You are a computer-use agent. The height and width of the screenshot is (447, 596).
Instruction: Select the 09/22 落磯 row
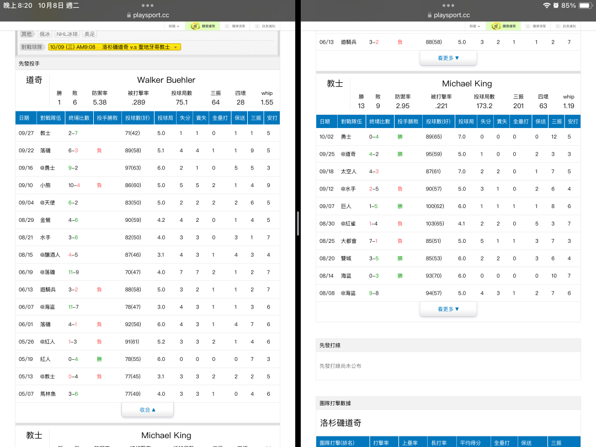pyautogui.click(x=147, y=151)
